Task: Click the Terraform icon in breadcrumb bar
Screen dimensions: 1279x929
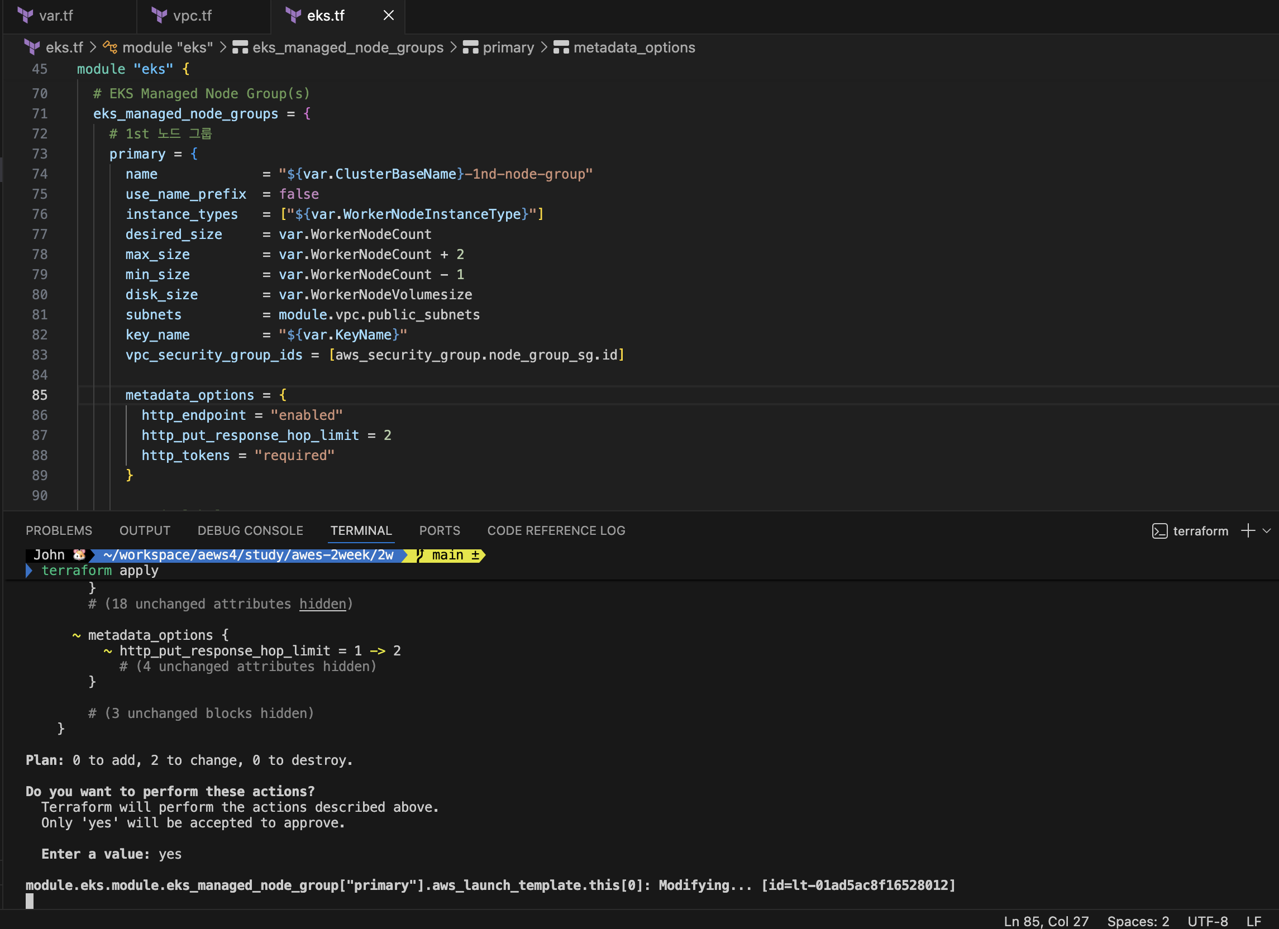Action: pyautogui.click(x=32, y=47)
